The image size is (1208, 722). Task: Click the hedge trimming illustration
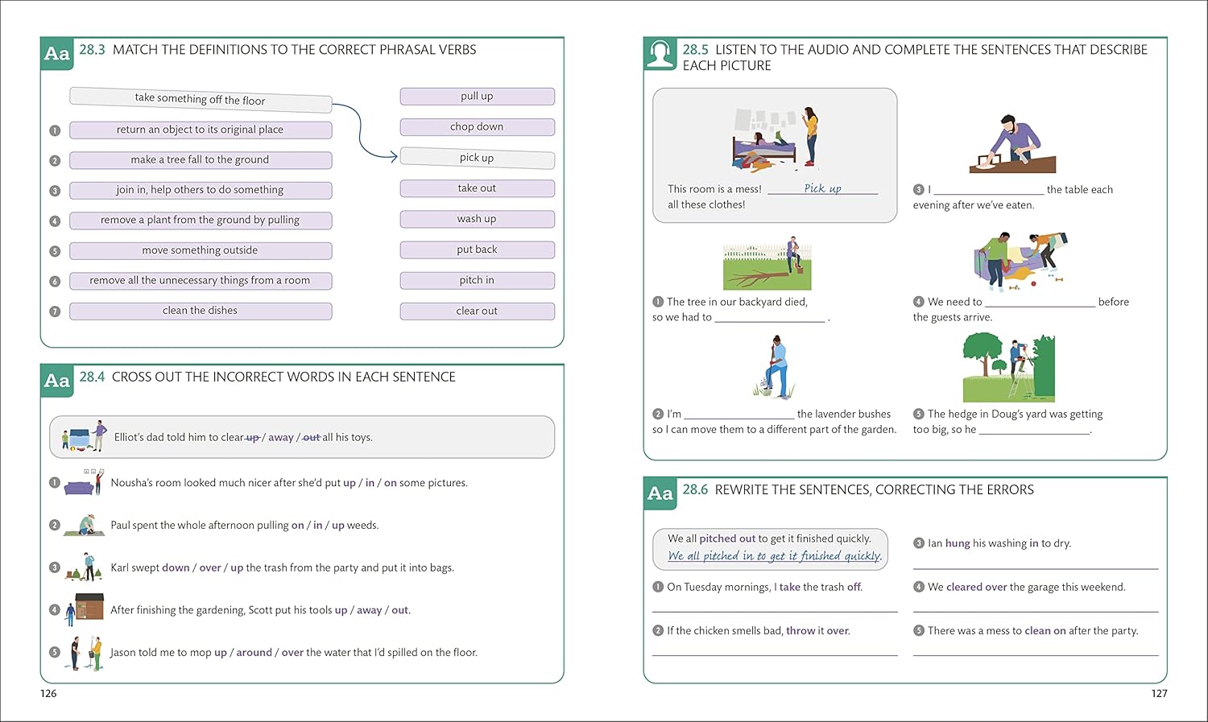pyautogui.click(x=1009, y=368)
